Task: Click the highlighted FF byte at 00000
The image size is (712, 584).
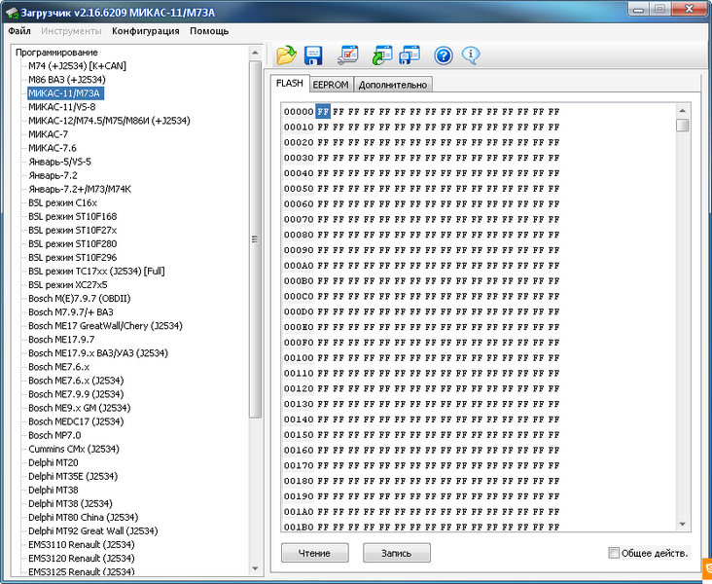Action: tap(323, 112)
